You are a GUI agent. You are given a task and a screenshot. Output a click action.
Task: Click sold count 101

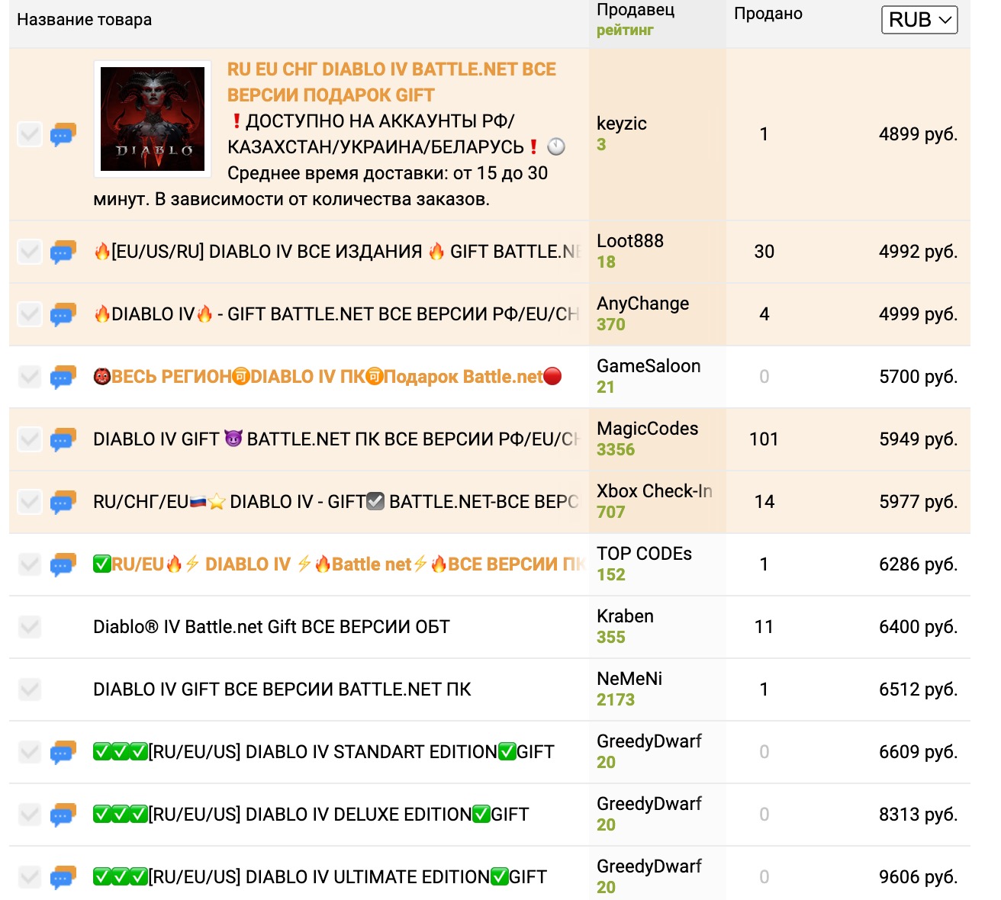click(764, 439)
